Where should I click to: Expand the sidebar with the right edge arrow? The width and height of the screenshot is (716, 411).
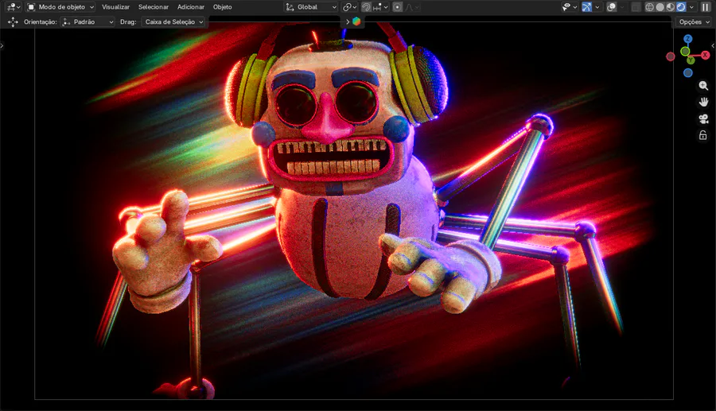[713, 45]
